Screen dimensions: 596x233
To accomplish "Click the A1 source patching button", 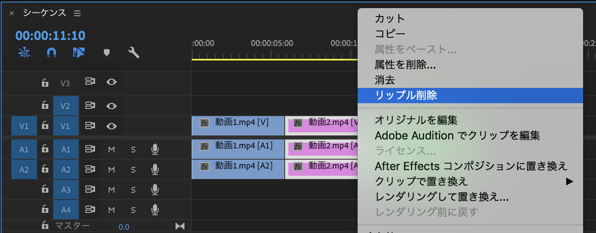I will point(24,149).
